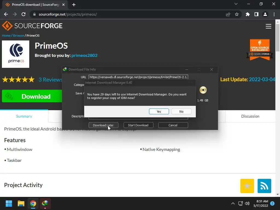280x210 pixels.
Task: Open the Chrome extensions puzzle icon
Action: coord(248,14)
